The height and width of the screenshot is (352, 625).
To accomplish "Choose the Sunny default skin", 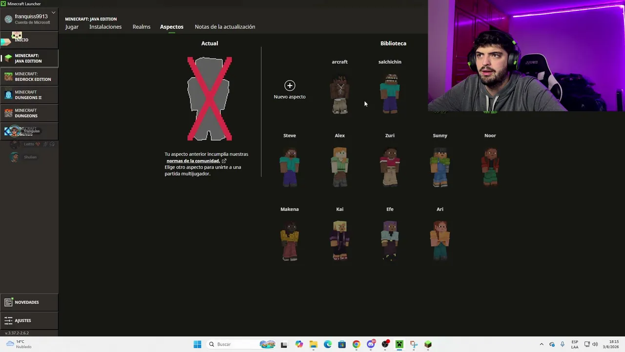I will [x=440, y=167].
